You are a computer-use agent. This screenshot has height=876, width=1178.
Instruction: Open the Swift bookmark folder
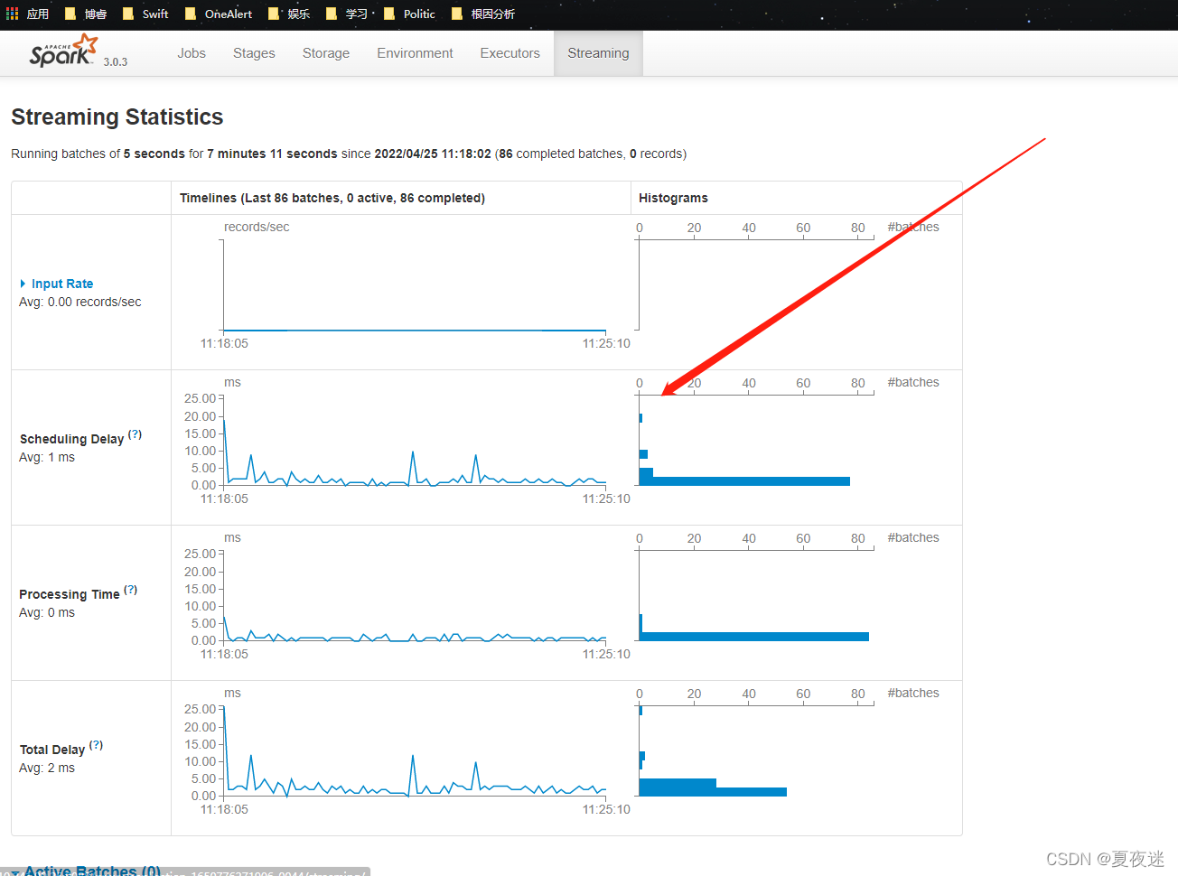tap(145, 14)
